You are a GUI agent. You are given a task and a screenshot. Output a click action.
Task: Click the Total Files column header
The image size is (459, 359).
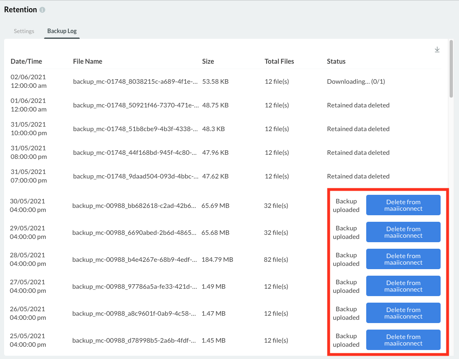tap(279, 61)
